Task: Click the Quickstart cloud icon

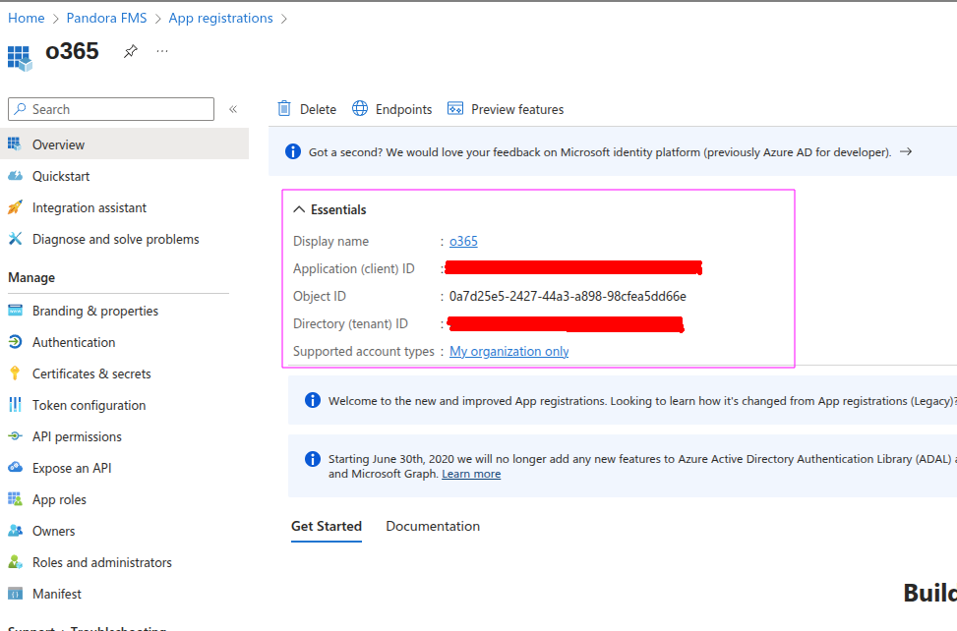Action: pyautogui.click(x=15, y=176)
